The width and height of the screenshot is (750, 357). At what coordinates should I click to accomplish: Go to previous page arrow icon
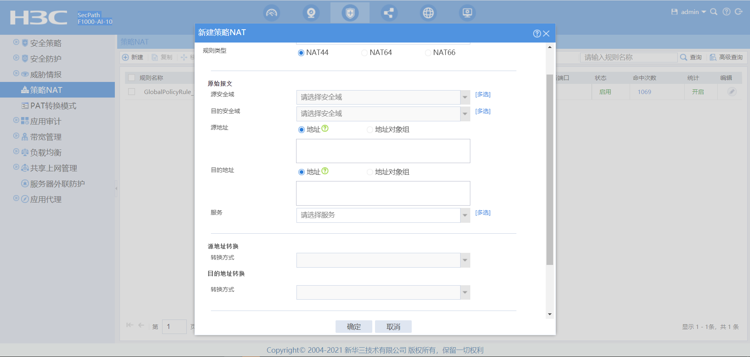tap(141, 325)
